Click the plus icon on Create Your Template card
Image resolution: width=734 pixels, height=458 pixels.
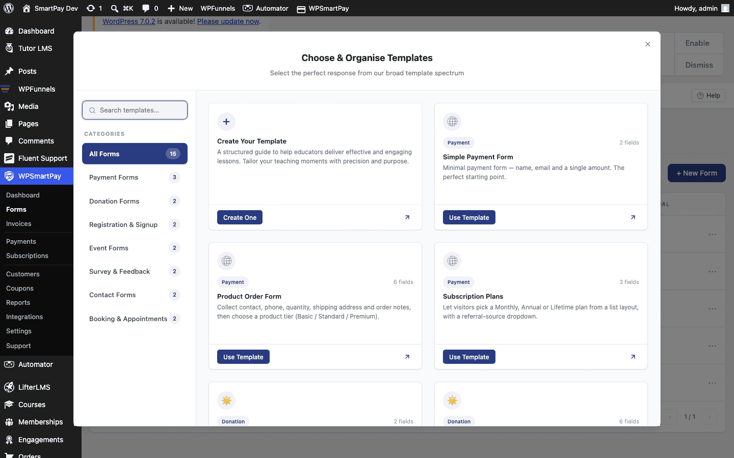226,122
